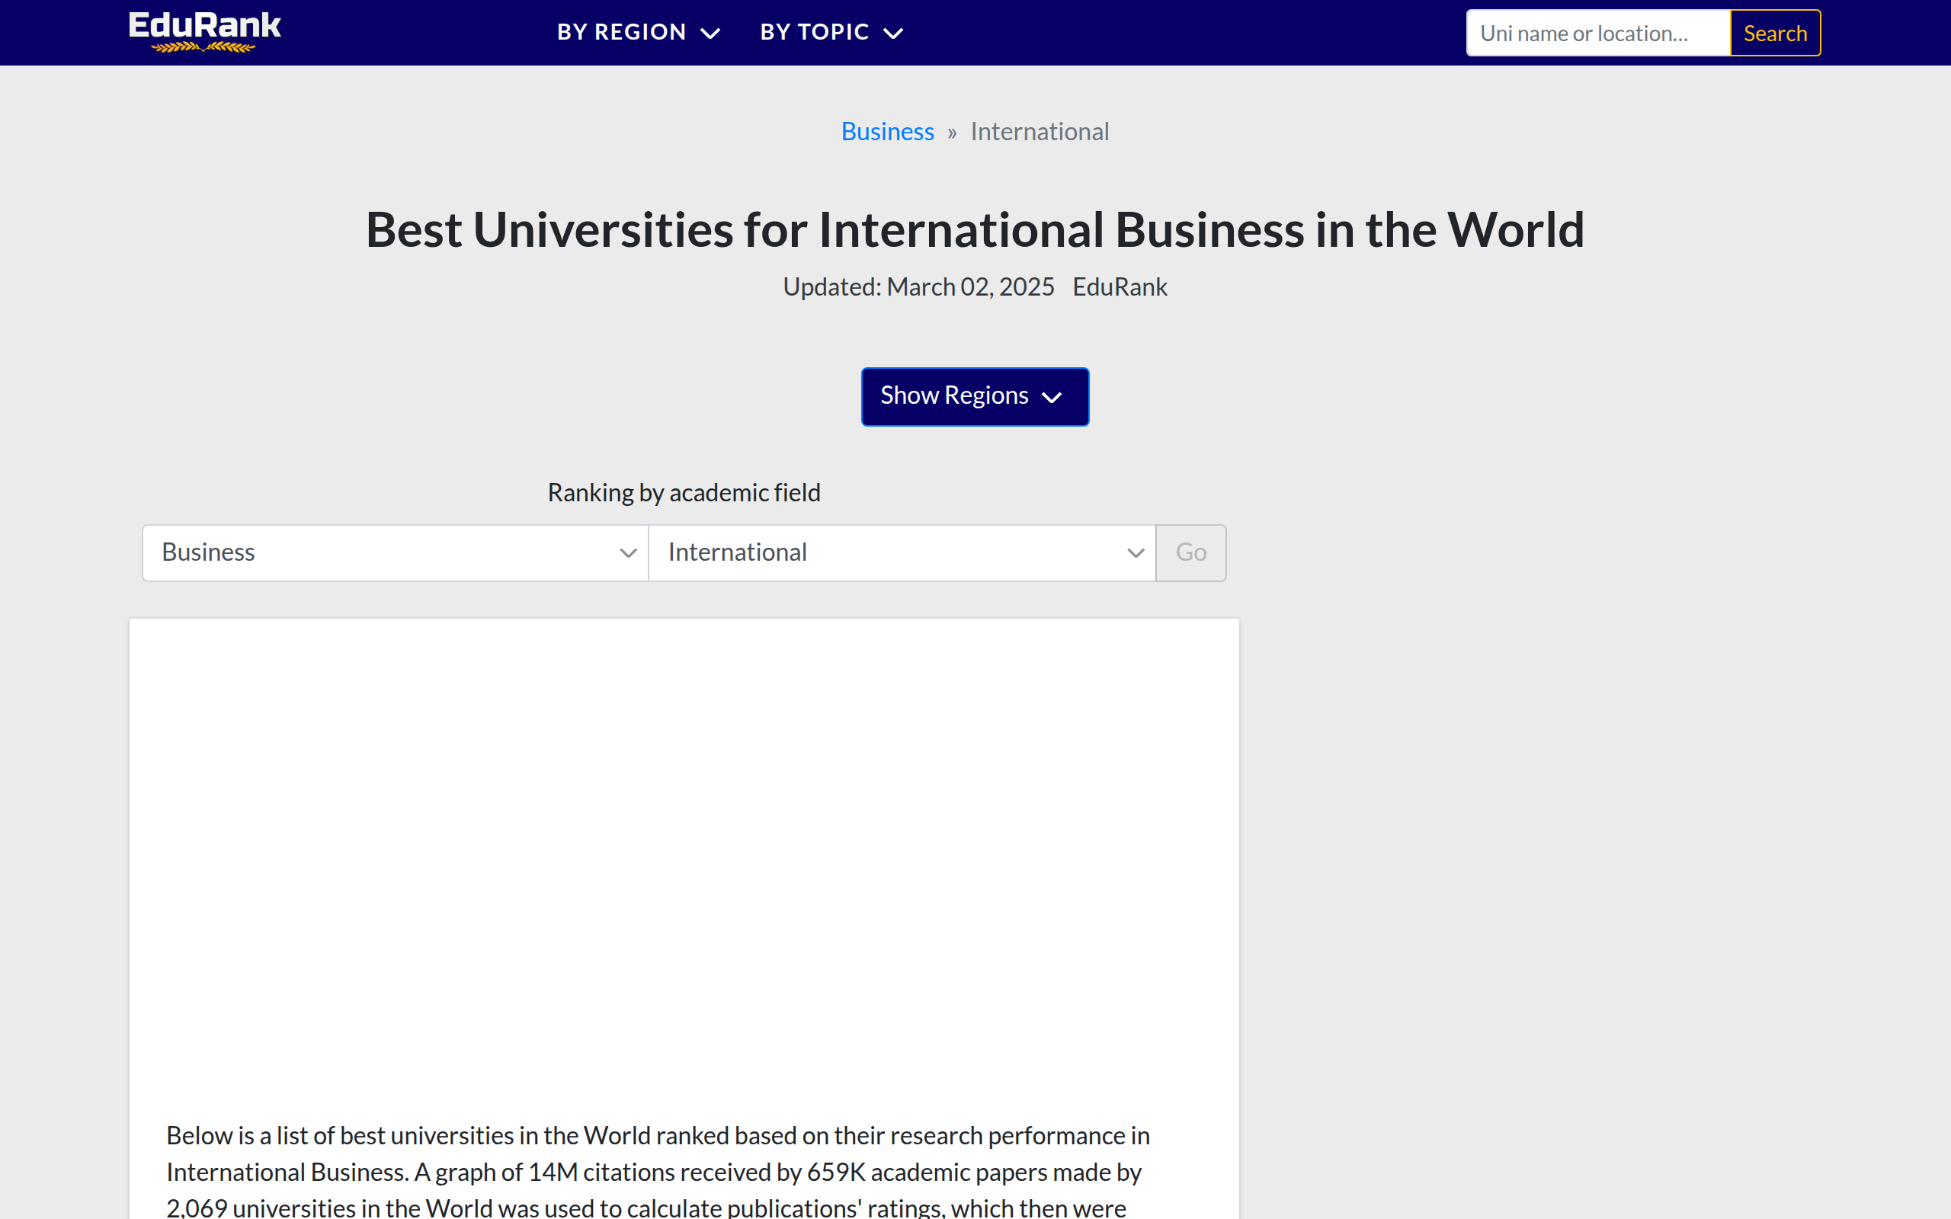Open the By Region menu
The height and width of the screenshot is (1219, 1951).
[x=622, y=32]
